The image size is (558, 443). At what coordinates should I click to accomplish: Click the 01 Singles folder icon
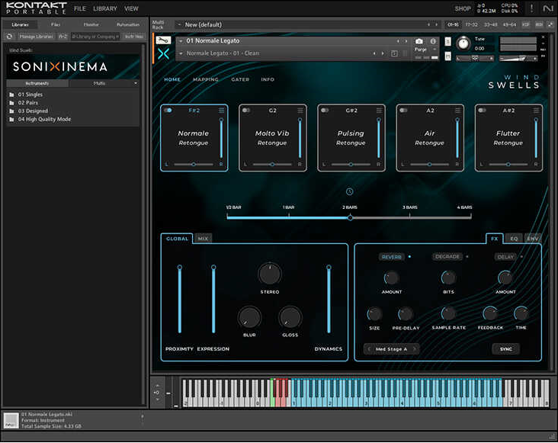point(11,95)
